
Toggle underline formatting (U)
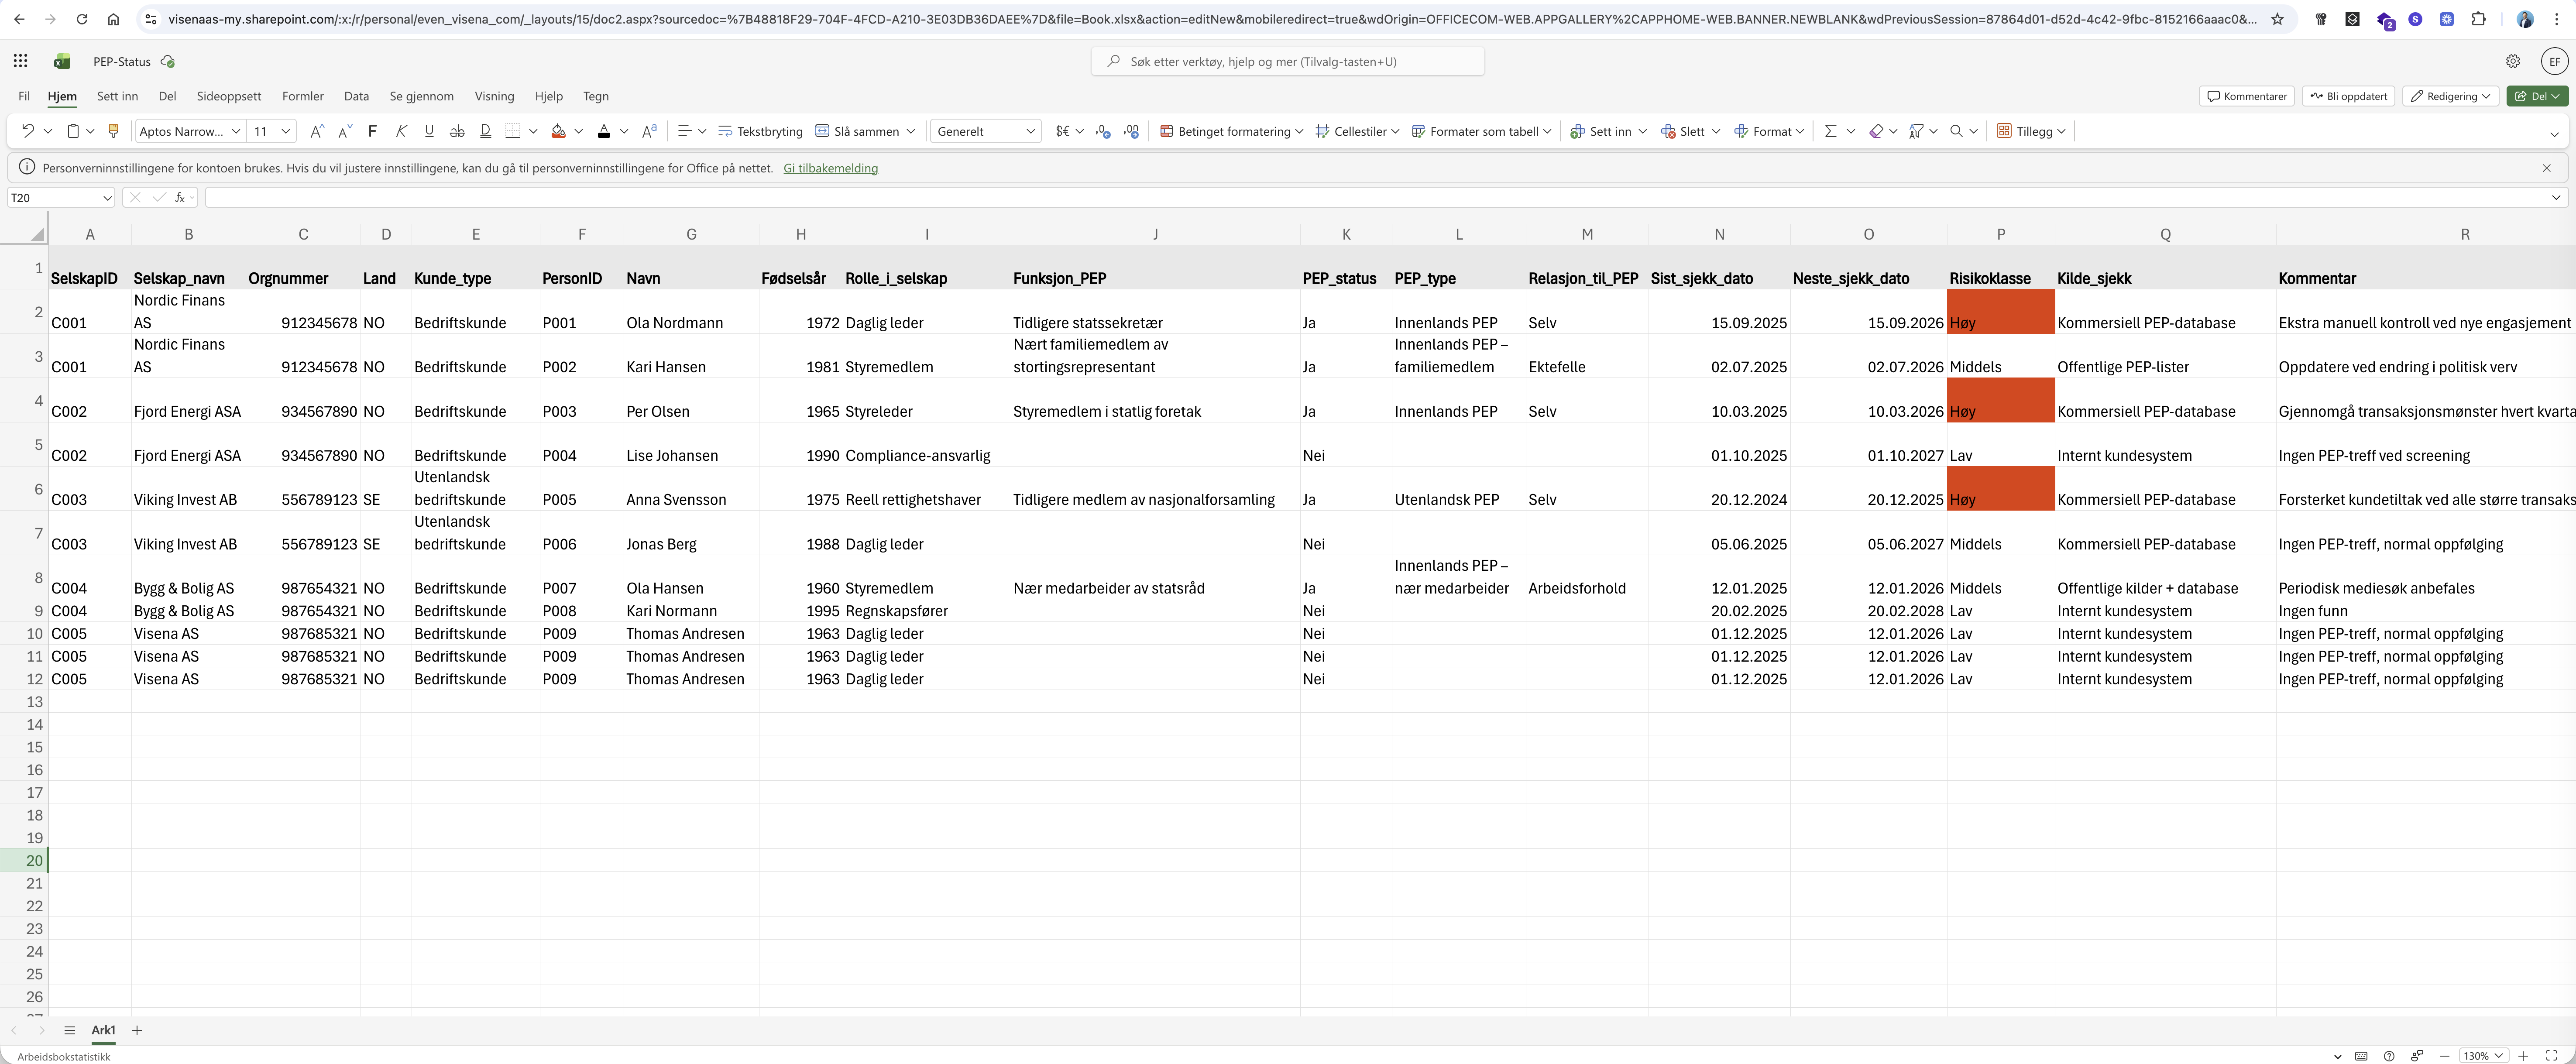[x=429, y=131]
